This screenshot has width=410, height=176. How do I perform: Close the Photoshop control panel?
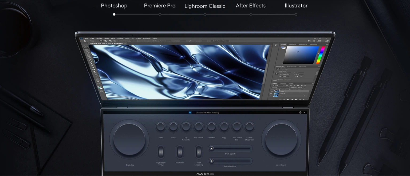click(x=305, y=112)
